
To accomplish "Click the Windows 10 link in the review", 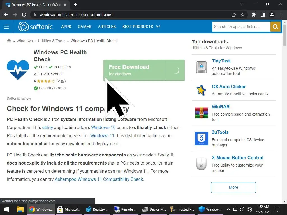I will point(103,127).
